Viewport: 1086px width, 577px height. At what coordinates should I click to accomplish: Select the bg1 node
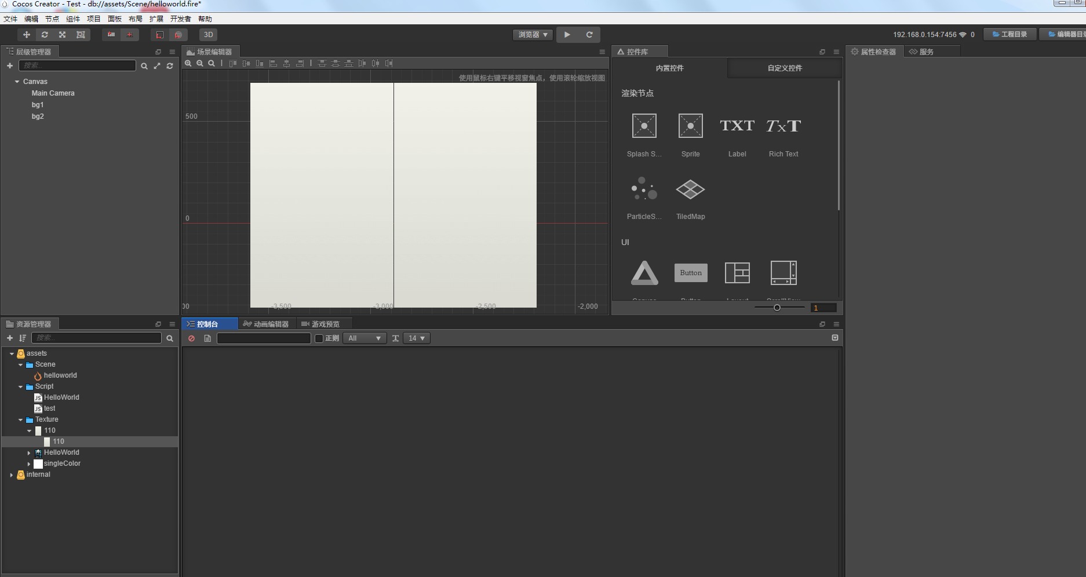tap(38, 105)
